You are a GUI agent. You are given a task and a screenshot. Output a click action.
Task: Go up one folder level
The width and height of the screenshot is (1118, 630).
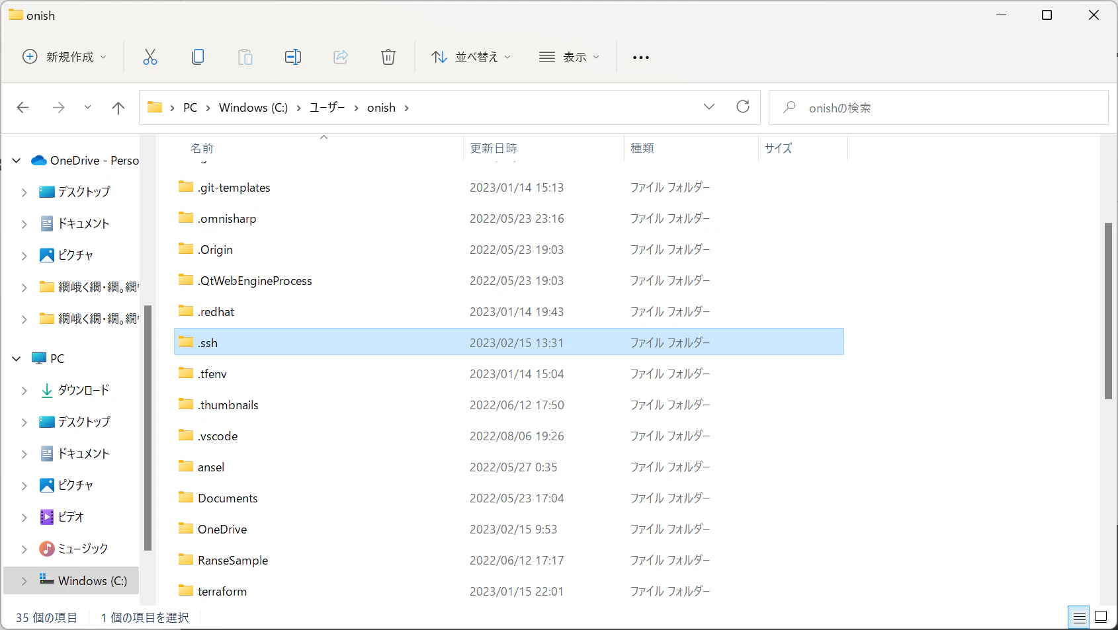click(118, 107)
